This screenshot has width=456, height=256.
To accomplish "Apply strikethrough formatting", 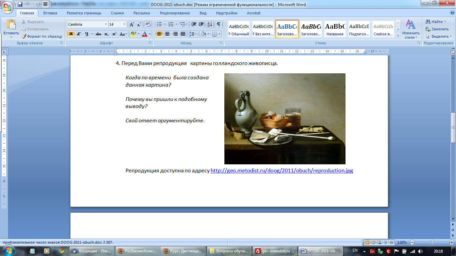I will tap(98, 34).
